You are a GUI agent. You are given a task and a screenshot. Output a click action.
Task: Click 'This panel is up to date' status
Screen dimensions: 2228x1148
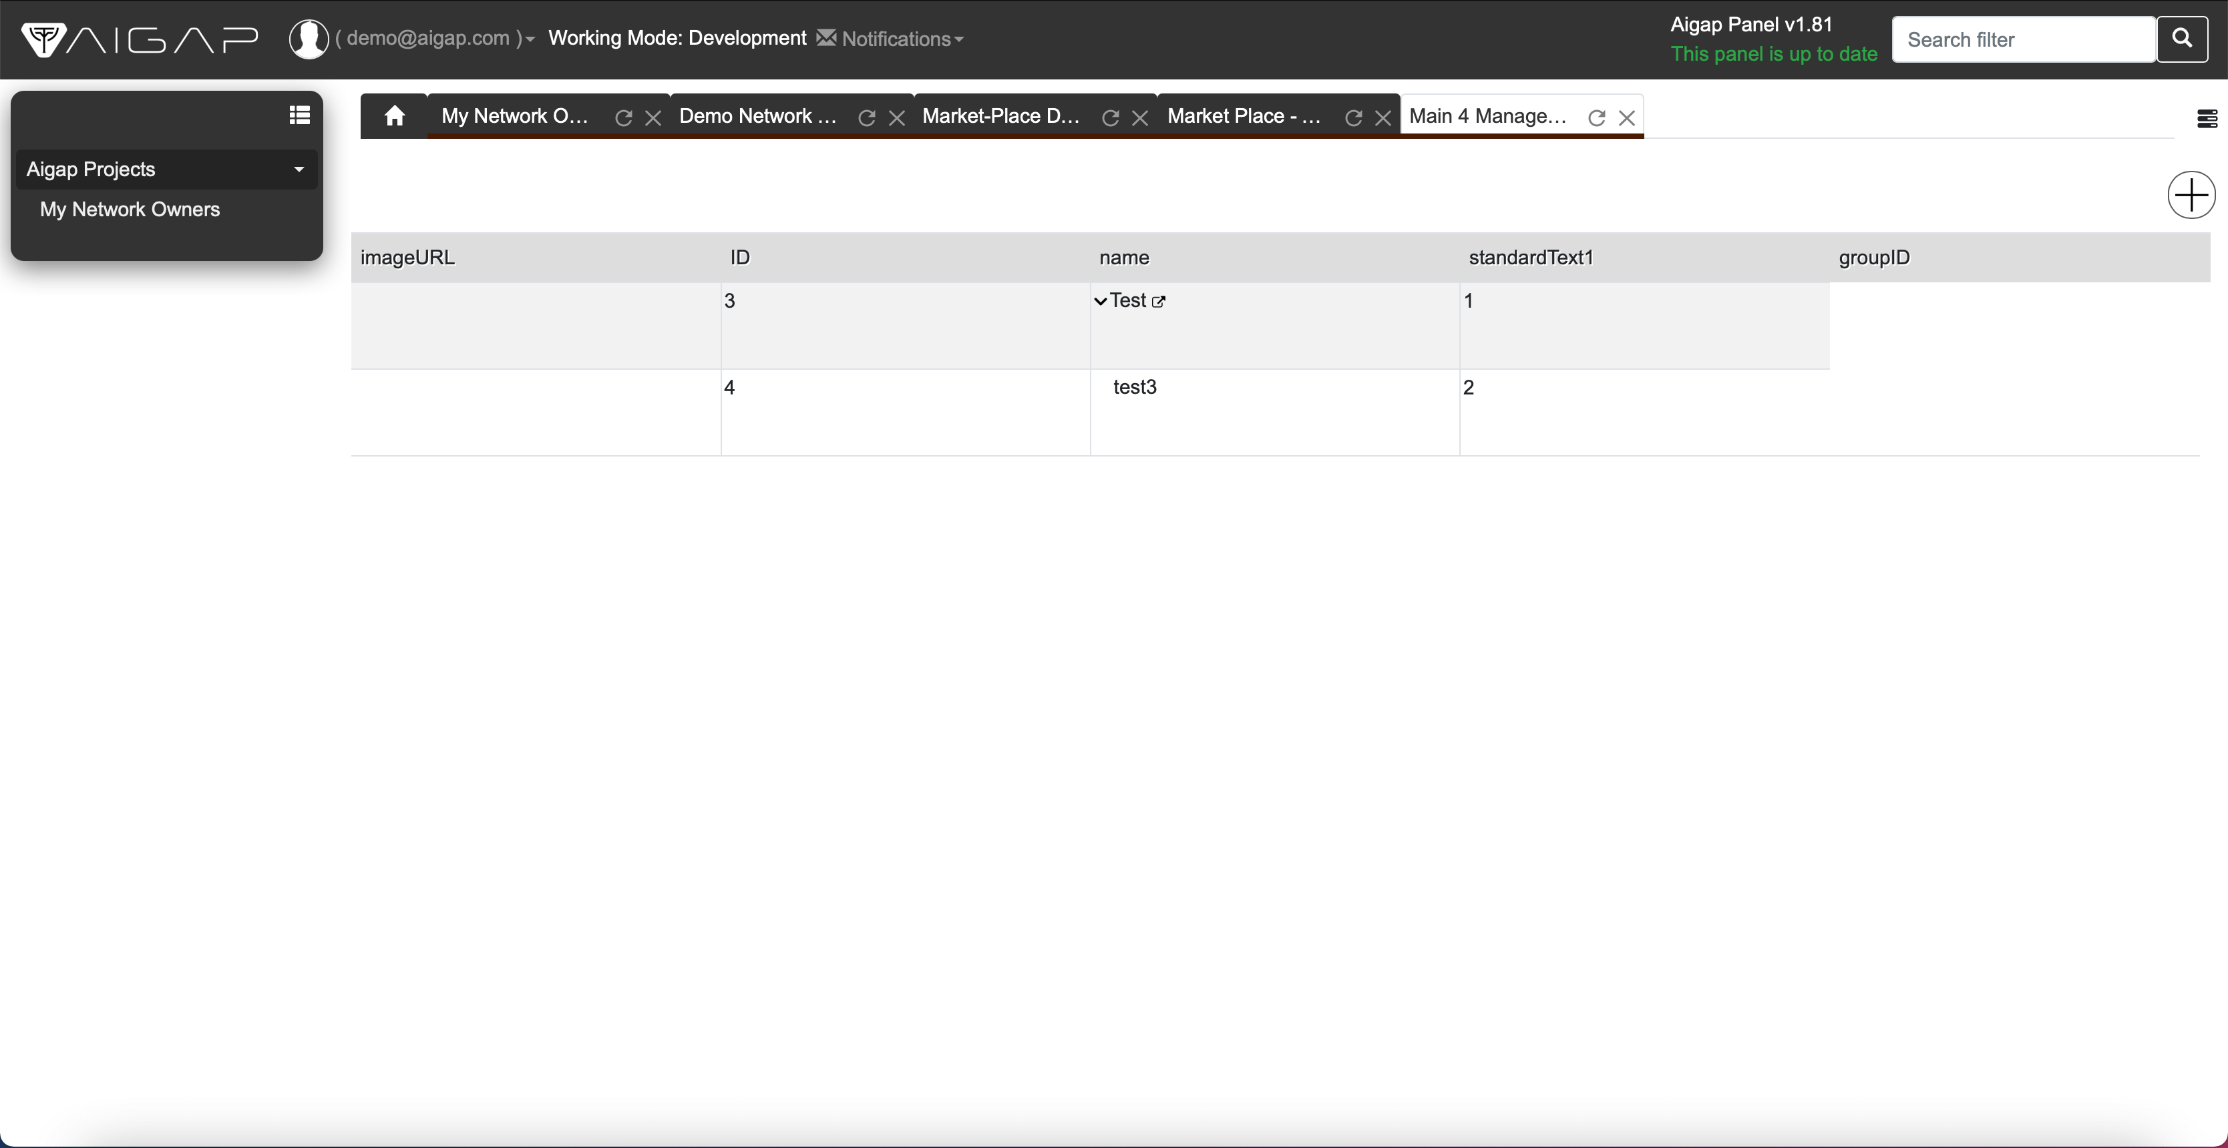[x=1774, y=53]
